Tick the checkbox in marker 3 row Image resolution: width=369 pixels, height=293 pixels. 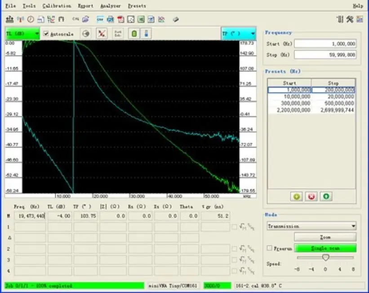[x=235, y=260]
